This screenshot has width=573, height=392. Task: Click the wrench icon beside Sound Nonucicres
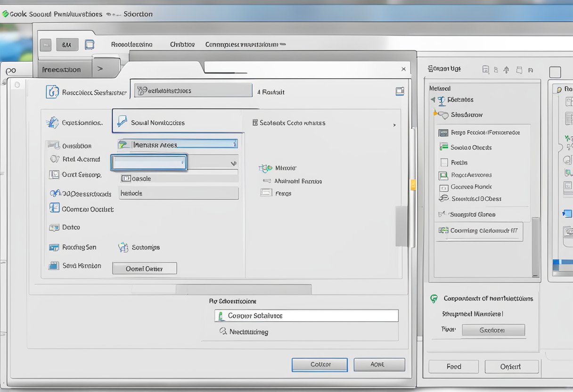tap(122, 122)
